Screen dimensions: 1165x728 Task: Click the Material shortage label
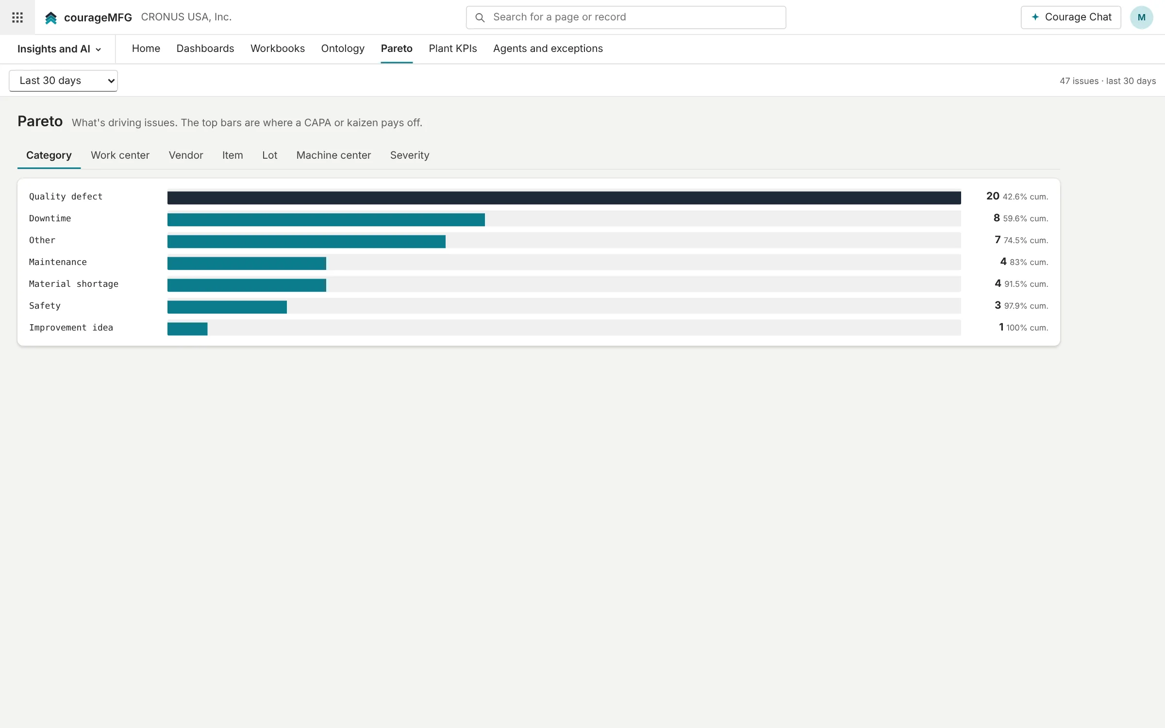tap(74, 284)
